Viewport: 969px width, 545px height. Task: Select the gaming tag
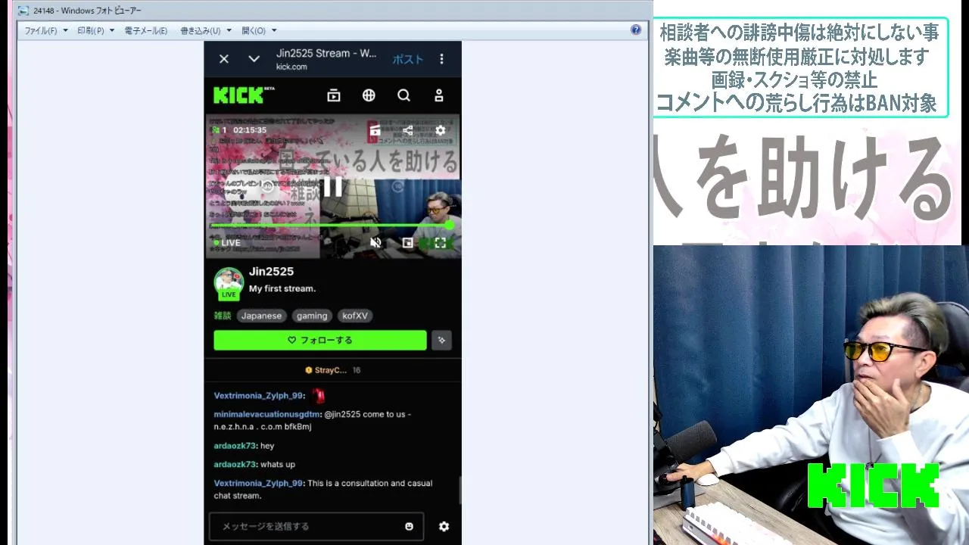(x=312, y=316)
